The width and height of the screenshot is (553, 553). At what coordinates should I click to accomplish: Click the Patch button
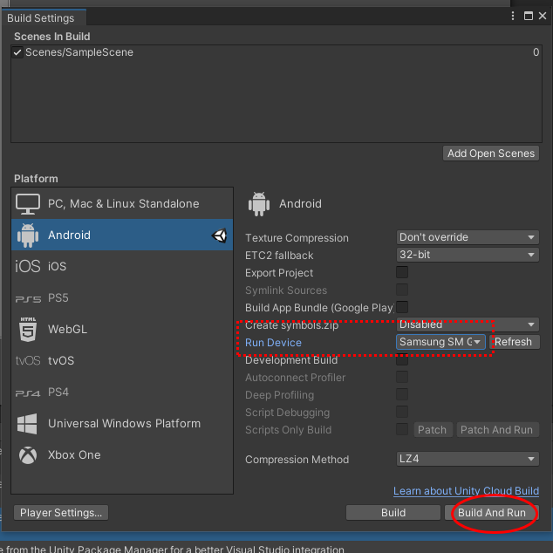point(433,430)
